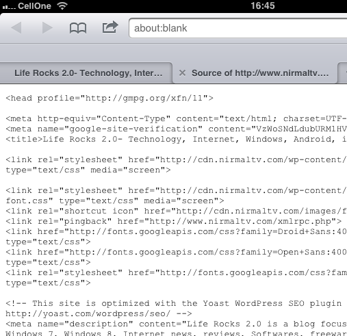This screenshot has width=347, height=336.
Task: Click the pingback xmlrpc.php link line
Action: [x=174, y=222]
